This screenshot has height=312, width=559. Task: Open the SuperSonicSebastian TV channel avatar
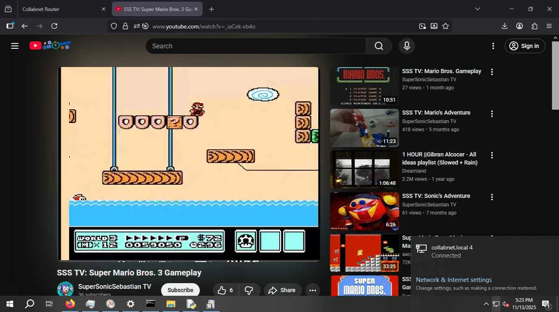point(65,289)
